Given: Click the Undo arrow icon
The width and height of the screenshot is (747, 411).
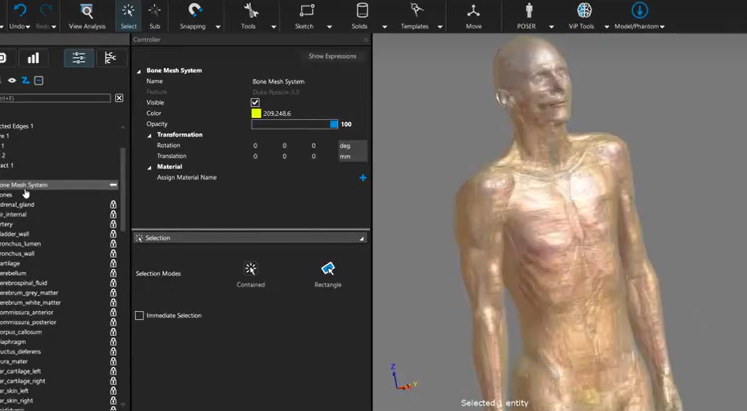Looking at the screenshot, I should [20, 11].
